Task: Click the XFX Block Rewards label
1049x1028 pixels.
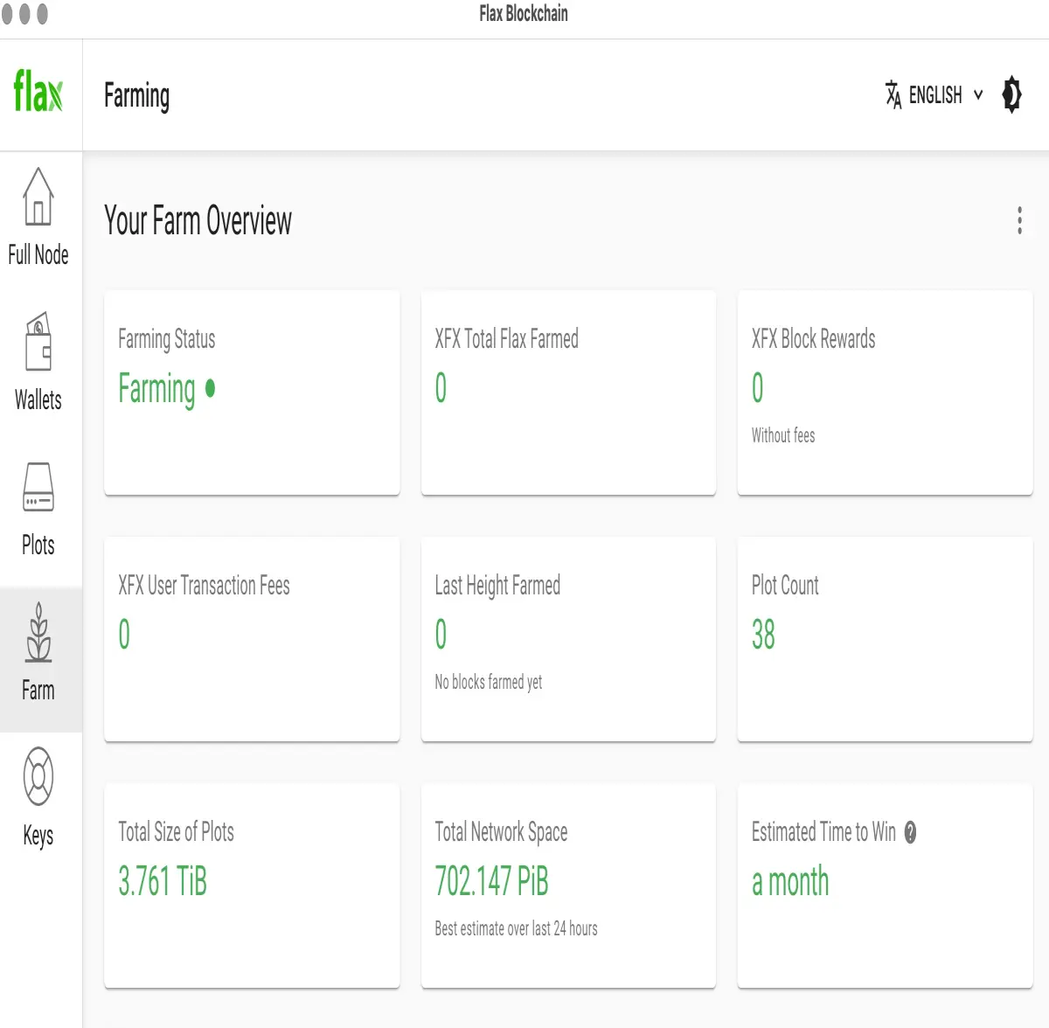Action: 813,339
